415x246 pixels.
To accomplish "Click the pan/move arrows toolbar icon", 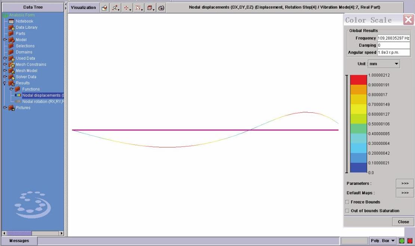I will point(127,7).
